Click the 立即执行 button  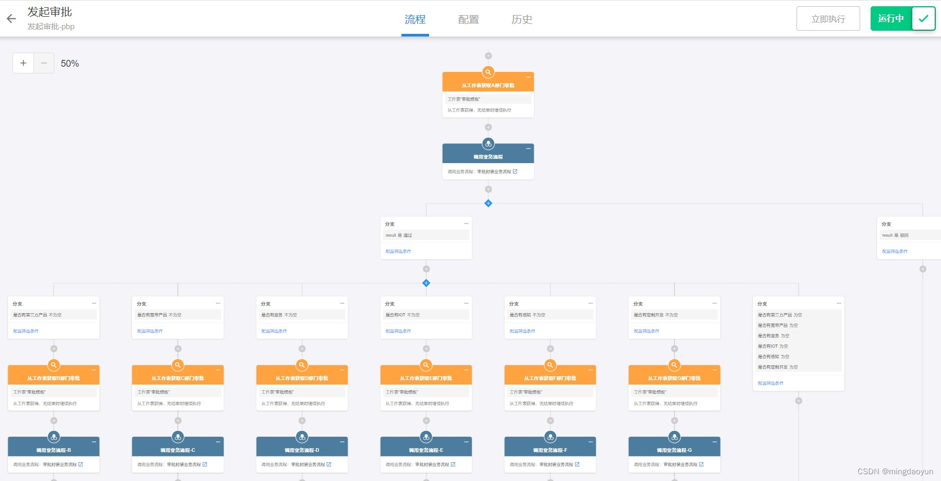coord(828,19)
